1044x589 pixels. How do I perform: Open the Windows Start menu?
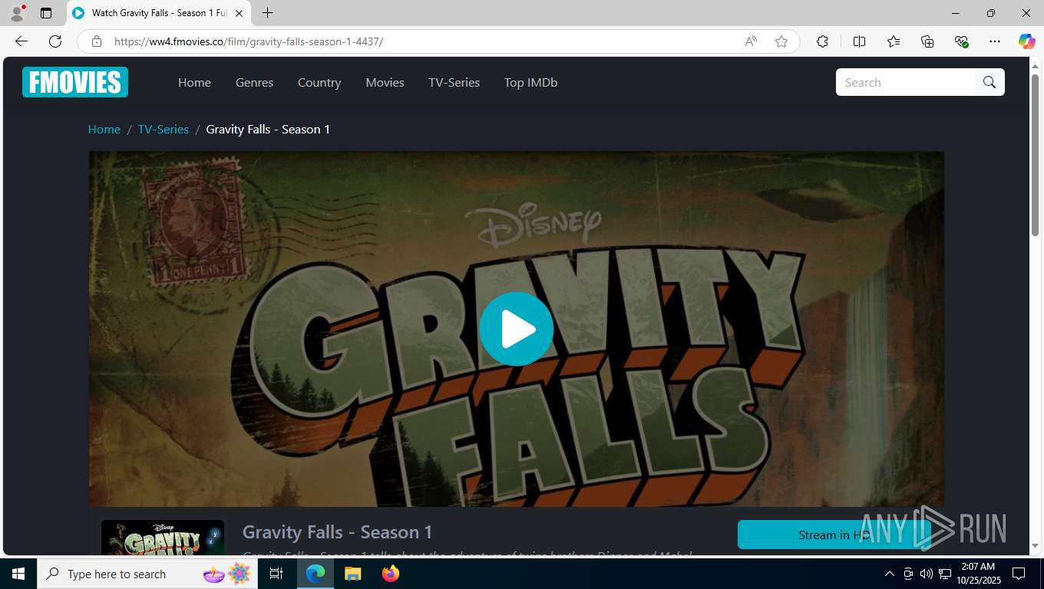point(18,574)
